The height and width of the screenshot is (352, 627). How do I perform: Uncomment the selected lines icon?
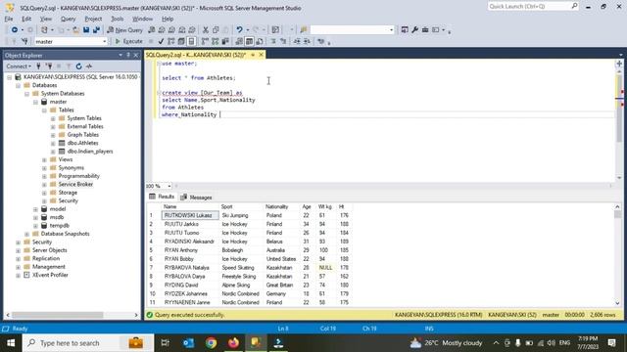coord(283,41)
